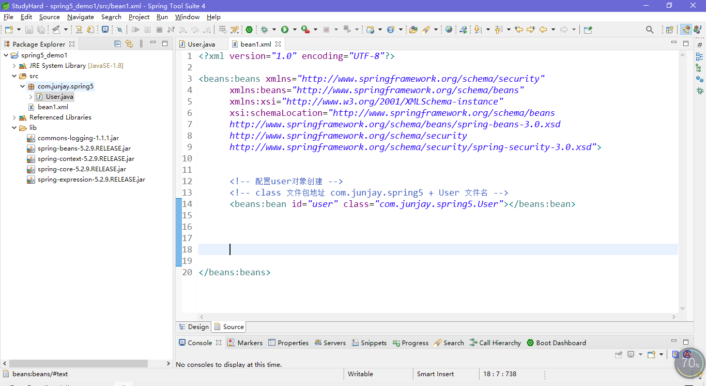Click the Pin Editor icon
706x386 pixels.
point(588,29)
